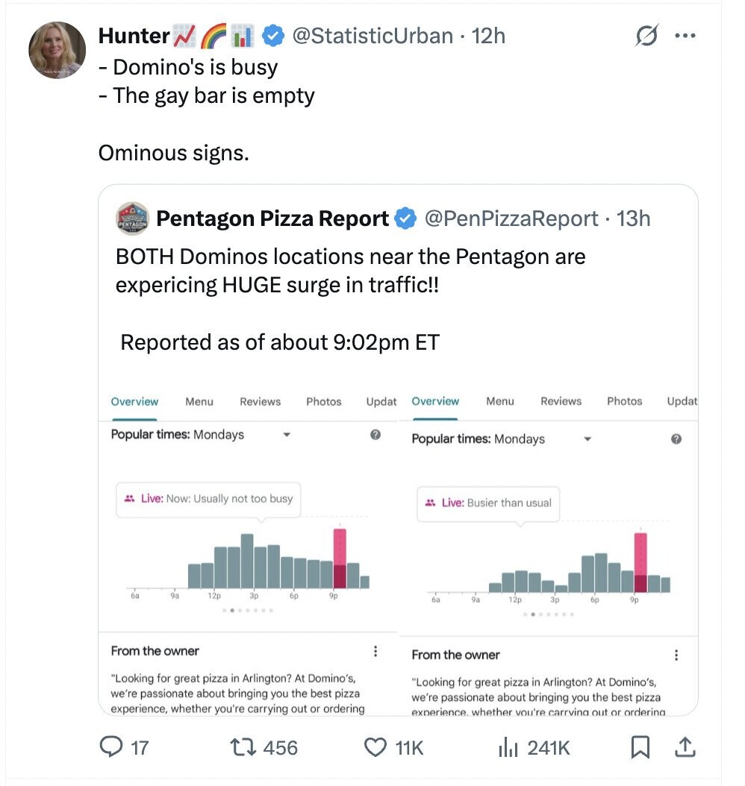Click the reply comment icon

111,746
